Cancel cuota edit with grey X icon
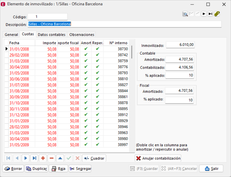Viewport: 231px width, 177px height. (x=78, y=158)
